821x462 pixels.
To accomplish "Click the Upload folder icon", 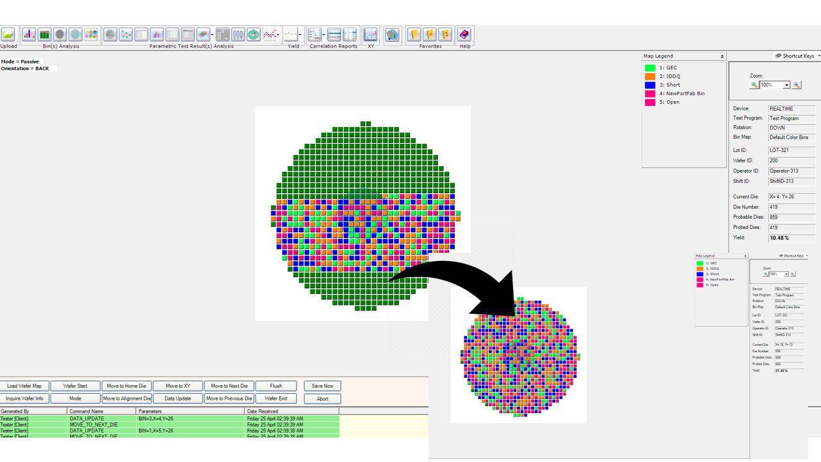I will 8,35.
